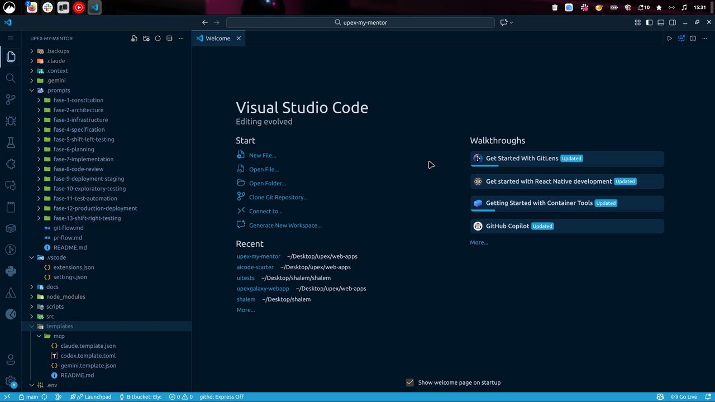715x402 pixels.
Task: Open the chat dropdown arrow in title bar
Action: [x=512, y=22]
